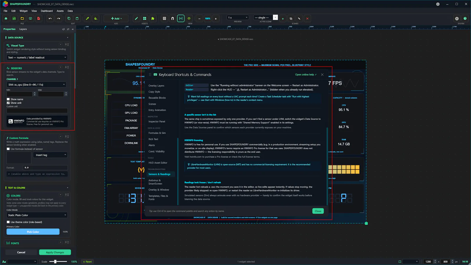Enable the Show name checkbox
The height and width of the screenshot is (265, 471).
tap(8, 99)
